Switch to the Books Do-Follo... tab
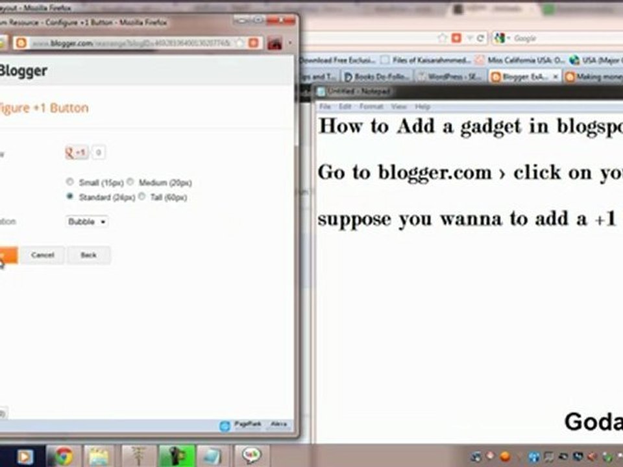 tap(376, 77)
